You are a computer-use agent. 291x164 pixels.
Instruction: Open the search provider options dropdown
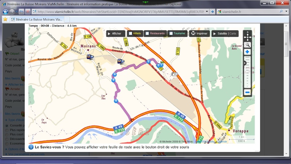point(286,11)
